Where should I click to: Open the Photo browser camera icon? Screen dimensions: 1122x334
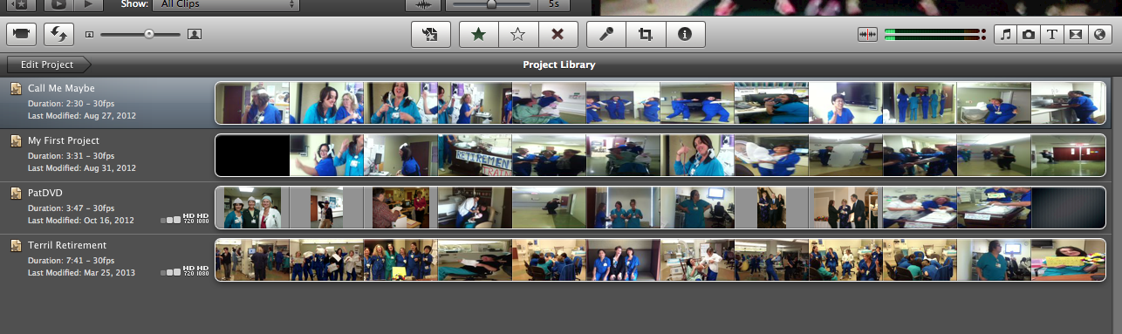[1029, 35]
